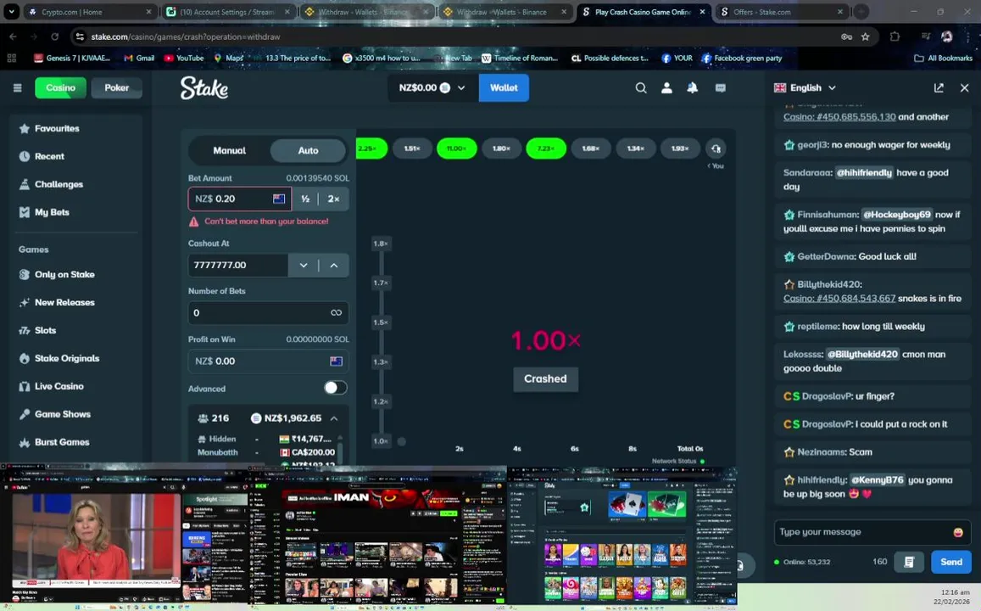The height and width of the screenshot is (611, 981).
Task: Focus the Cashout At input
Action: (237, 266)
